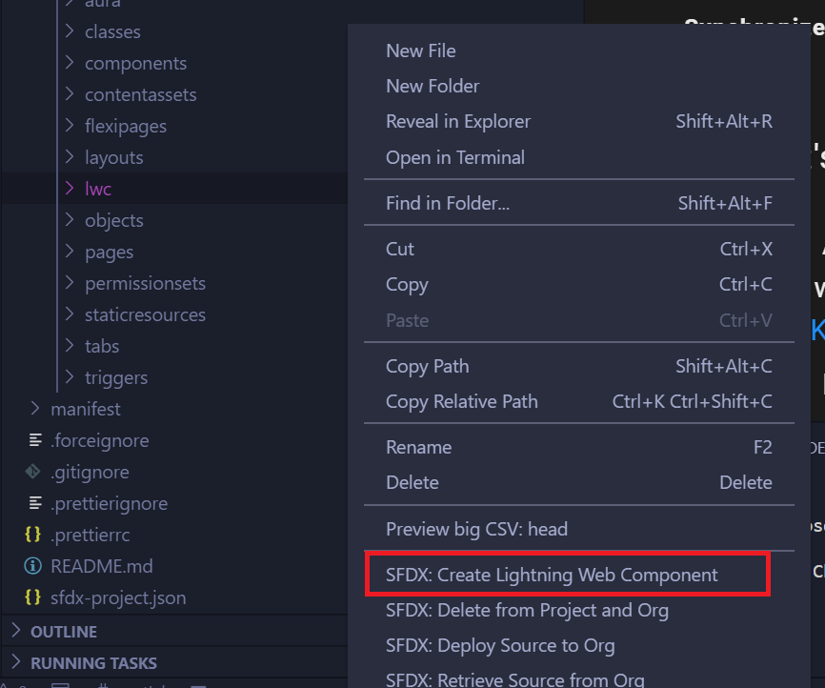Click the sfdx-project.json braces icon
The image size is (825, 688).
coord(33,597)
